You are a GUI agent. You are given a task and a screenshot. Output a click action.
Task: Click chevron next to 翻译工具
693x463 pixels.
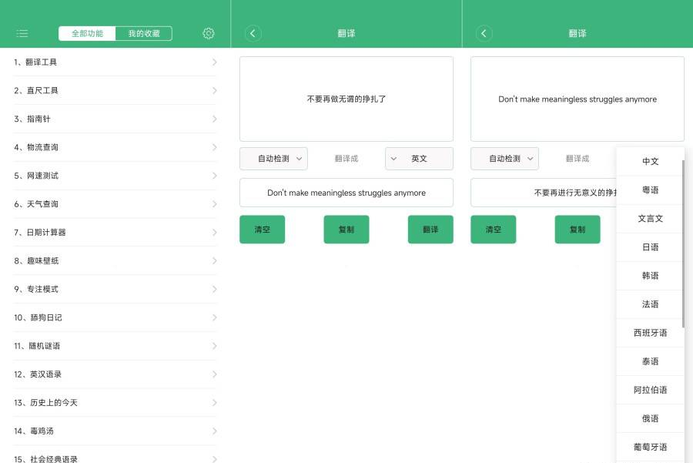(x=214, y=62)
